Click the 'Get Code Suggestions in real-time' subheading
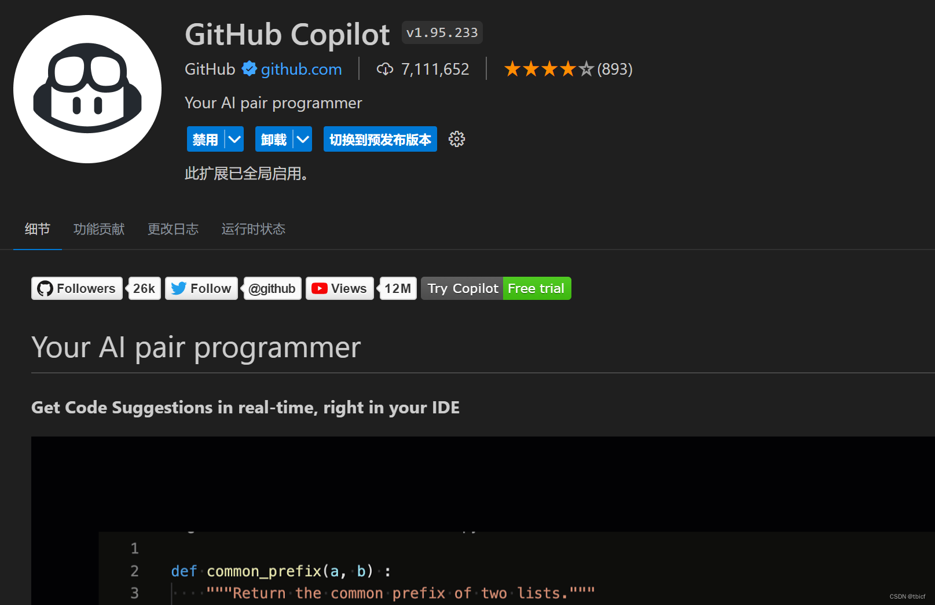 tap(245, 408)
